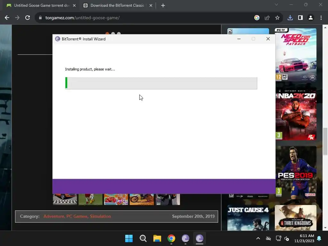The height and width of the screenshot is (246, 328).
Task: Click the installation progress bar
Action: point(161,83)
